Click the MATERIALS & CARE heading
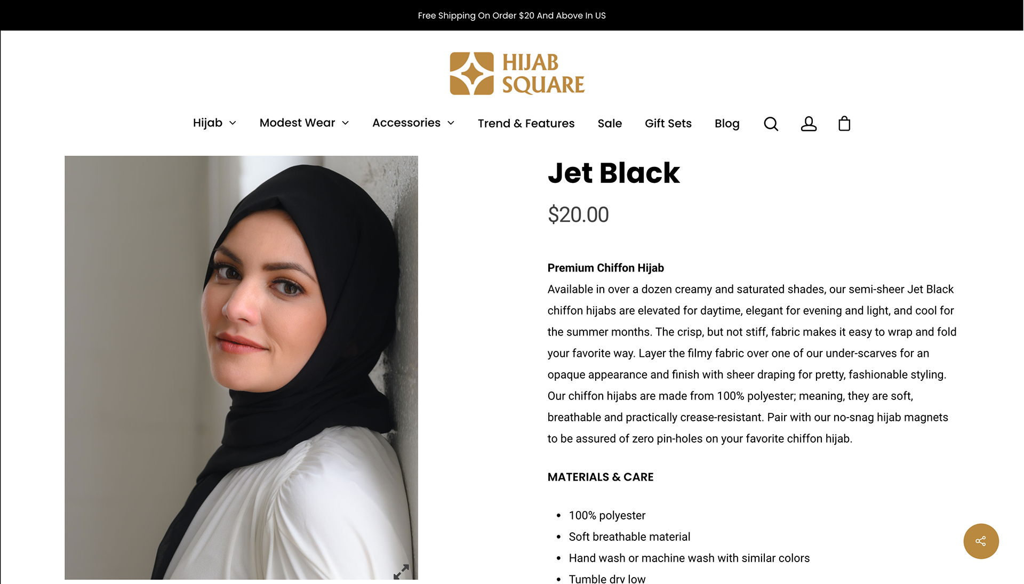This screenshot has height=584, width=1024. pyautogui.click(x=600, y=477)
